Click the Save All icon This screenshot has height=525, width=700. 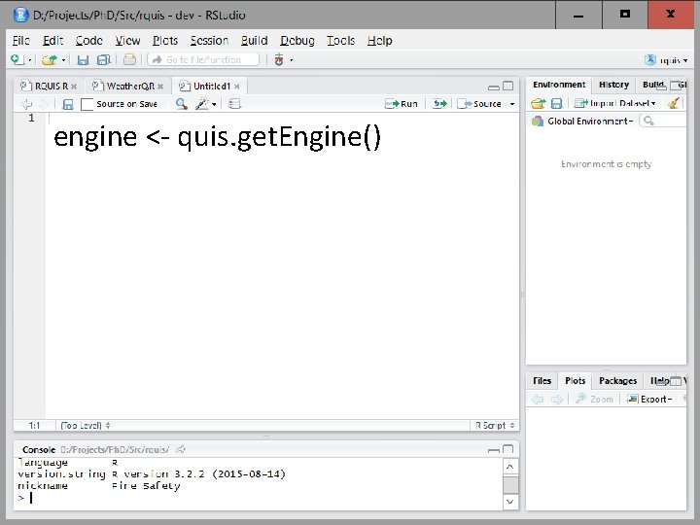tap(104, 60)
